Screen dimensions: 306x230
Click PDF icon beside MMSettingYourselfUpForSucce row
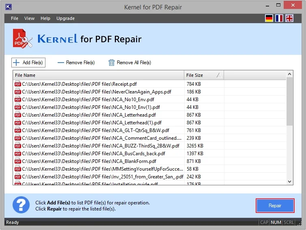[x=18, y=169]
